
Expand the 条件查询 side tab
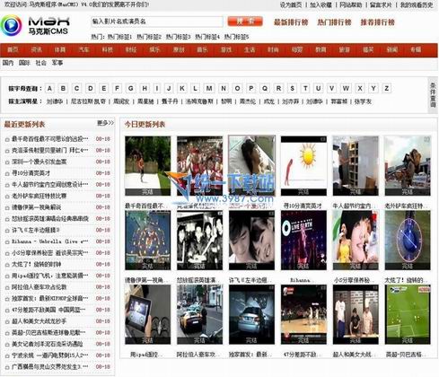433,95
